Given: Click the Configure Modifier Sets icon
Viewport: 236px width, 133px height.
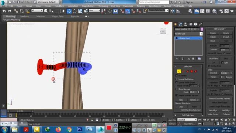Looking at the screenshot, I should coord(199,59).
